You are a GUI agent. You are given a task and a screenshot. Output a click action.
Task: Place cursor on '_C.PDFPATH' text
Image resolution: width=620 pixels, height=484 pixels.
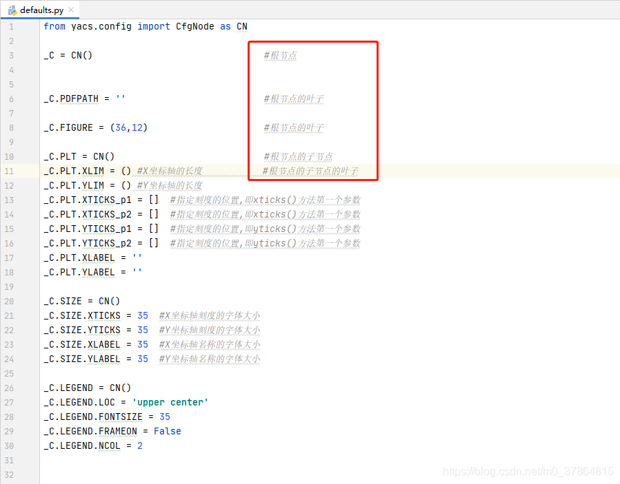click(x=71, y=98)
